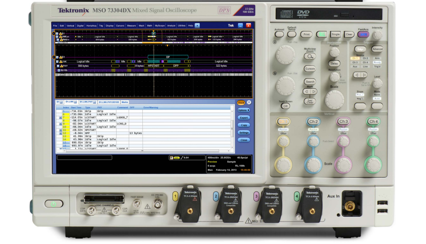Open the Options dropdown
Screen dimensions: 426x244
[243, 110]
